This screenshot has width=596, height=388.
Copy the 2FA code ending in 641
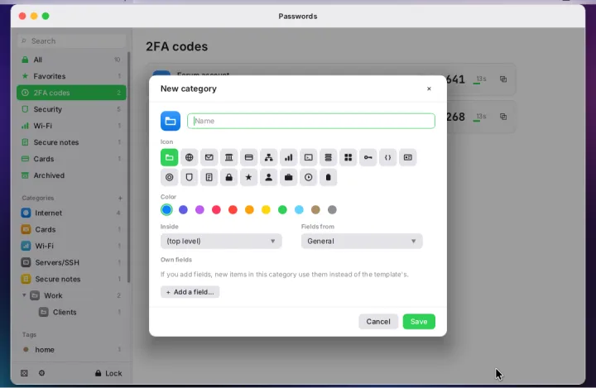[x=503, y=79]
